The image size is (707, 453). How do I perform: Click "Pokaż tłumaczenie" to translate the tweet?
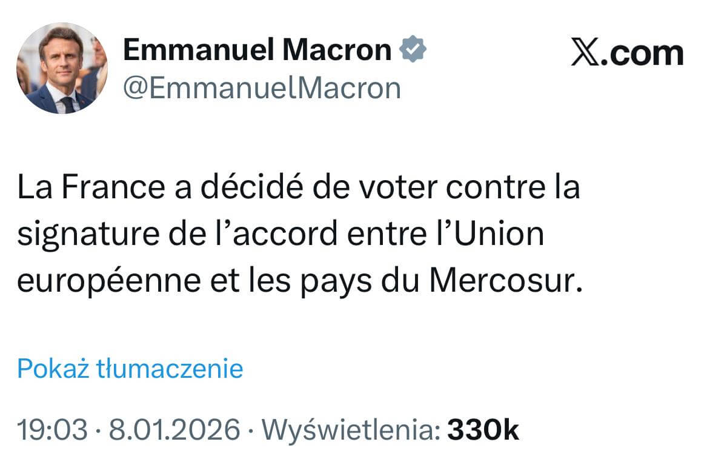coord(130,368)
